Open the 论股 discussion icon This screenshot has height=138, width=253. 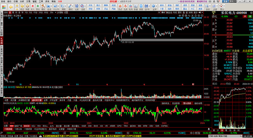click(77, 7)
